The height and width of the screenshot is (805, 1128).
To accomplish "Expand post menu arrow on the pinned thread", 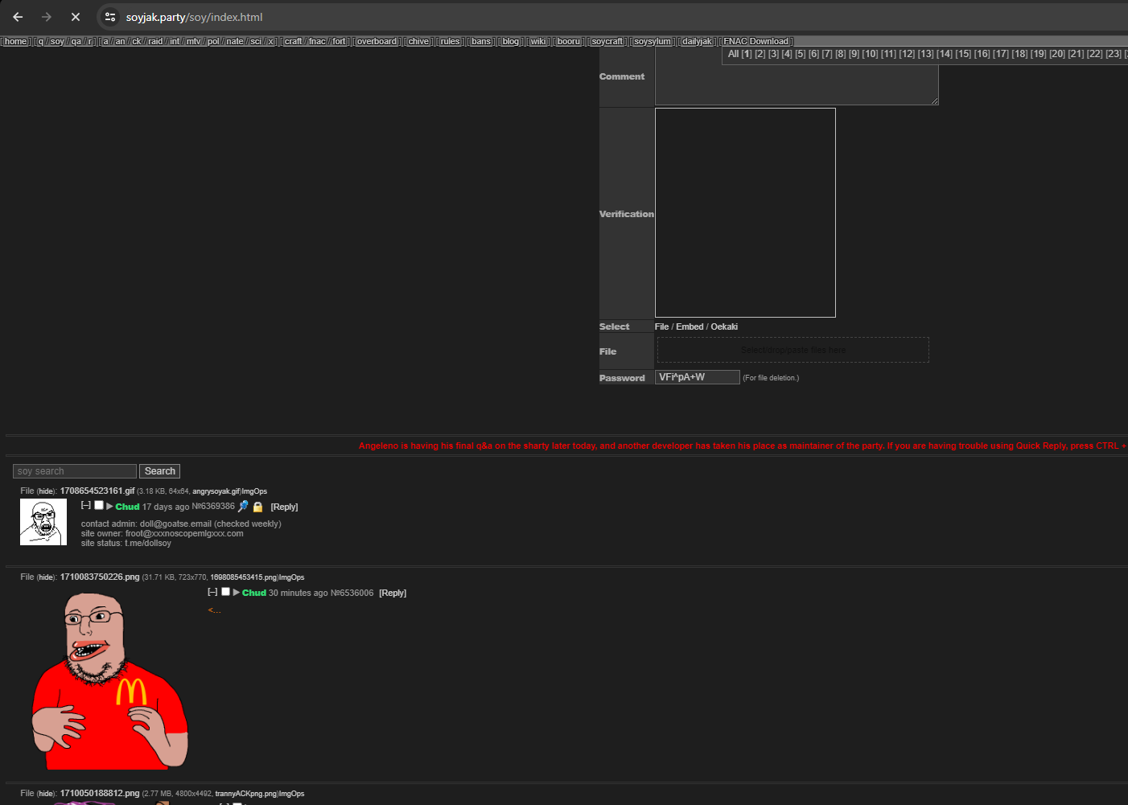I will point(109,507).
